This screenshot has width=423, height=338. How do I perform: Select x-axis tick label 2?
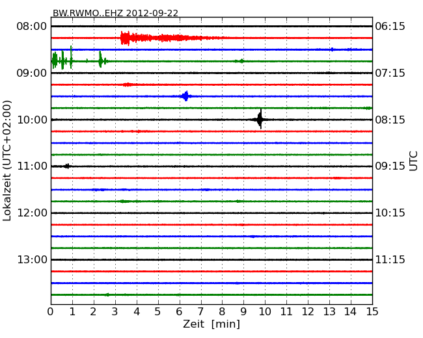[93, 311]
